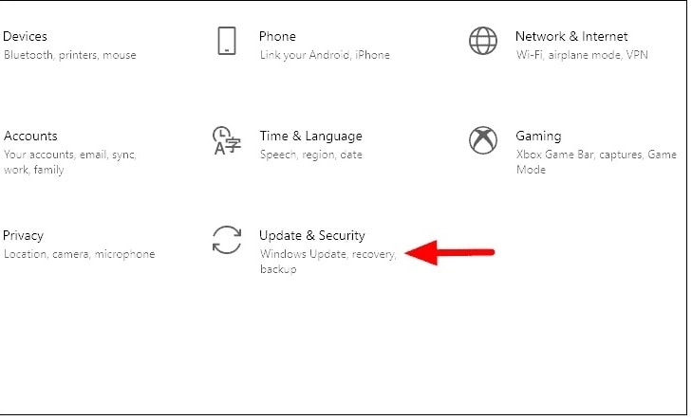This screenshot has width=692, height=420.
Task: Click 'Bluetooth, printers, mouse' description
Action: 69,55
